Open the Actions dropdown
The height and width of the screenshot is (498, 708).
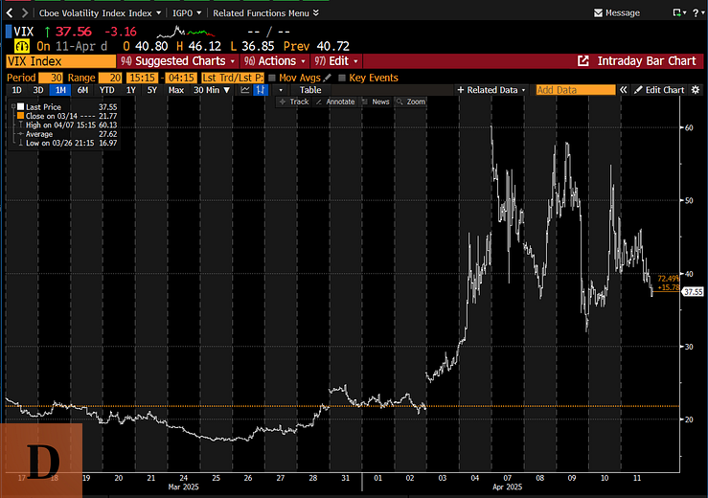[275, 61]
